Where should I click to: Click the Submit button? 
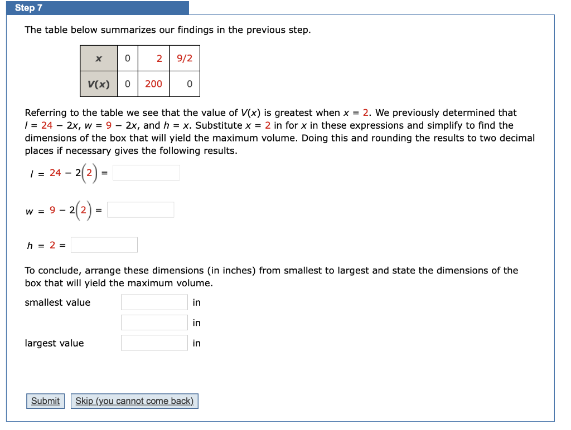pyautogui.click(x=45, y=400)
